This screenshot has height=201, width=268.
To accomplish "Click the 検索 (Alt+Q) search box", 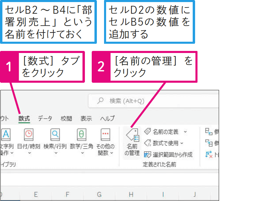I will [x=153, y=101].
